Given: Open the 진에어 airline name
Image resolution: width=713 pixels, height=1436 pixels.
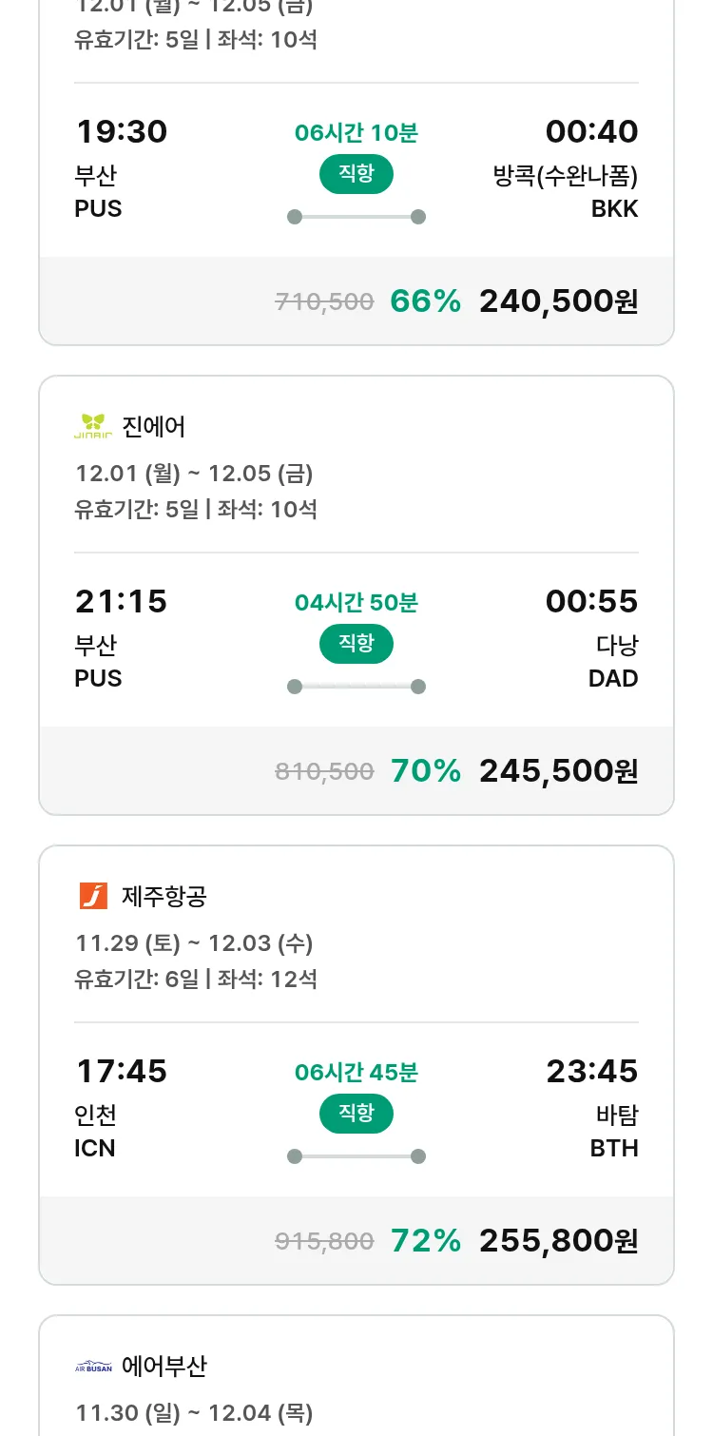Looking at the screenshot, I should pos(154,426).
